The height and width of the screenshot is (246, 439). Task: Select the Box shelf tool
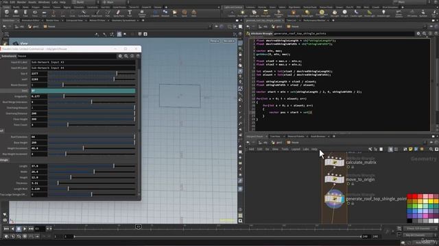click(7, 13)
